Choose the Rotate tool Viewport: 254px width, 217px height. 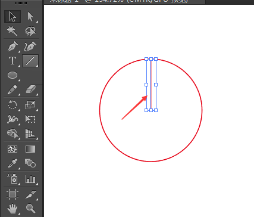coord(12,105)
